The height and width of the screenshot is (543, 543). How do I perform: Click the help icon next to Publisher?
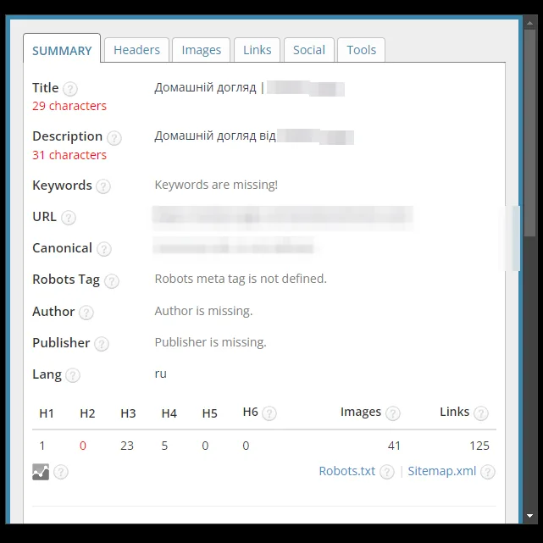click(x=102, y=344)
